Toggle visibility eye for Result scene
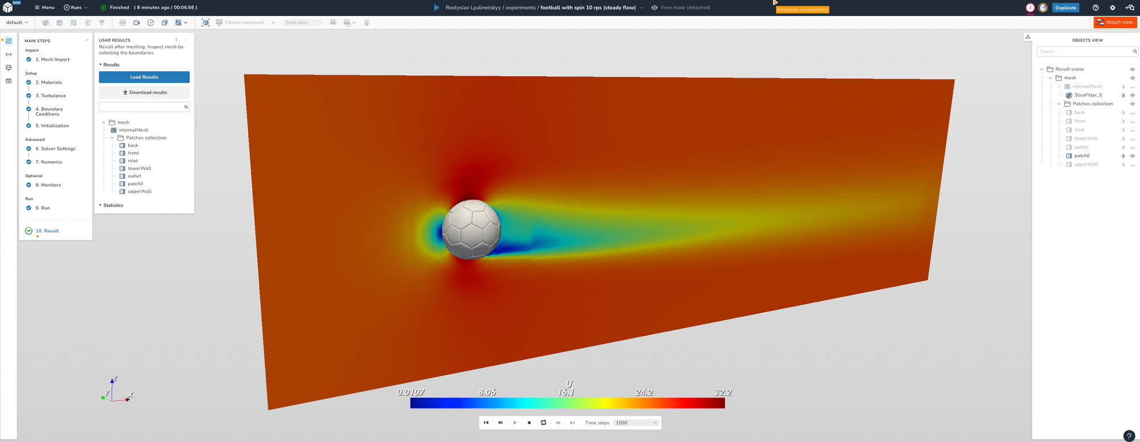 click(x=1133, y=69)
